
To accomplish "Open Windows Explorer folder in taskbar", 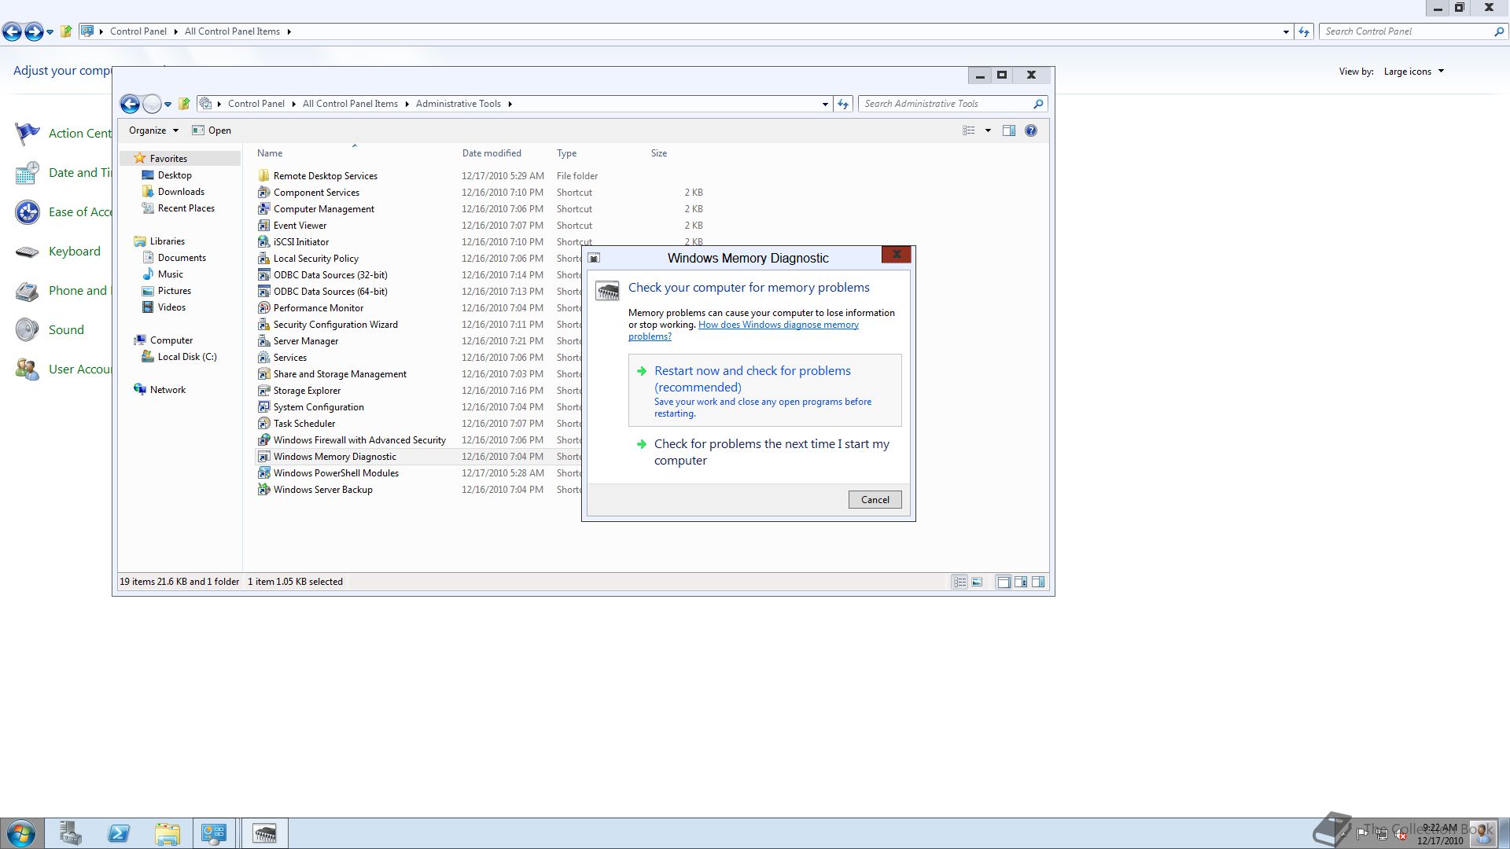I will [168, 833].
